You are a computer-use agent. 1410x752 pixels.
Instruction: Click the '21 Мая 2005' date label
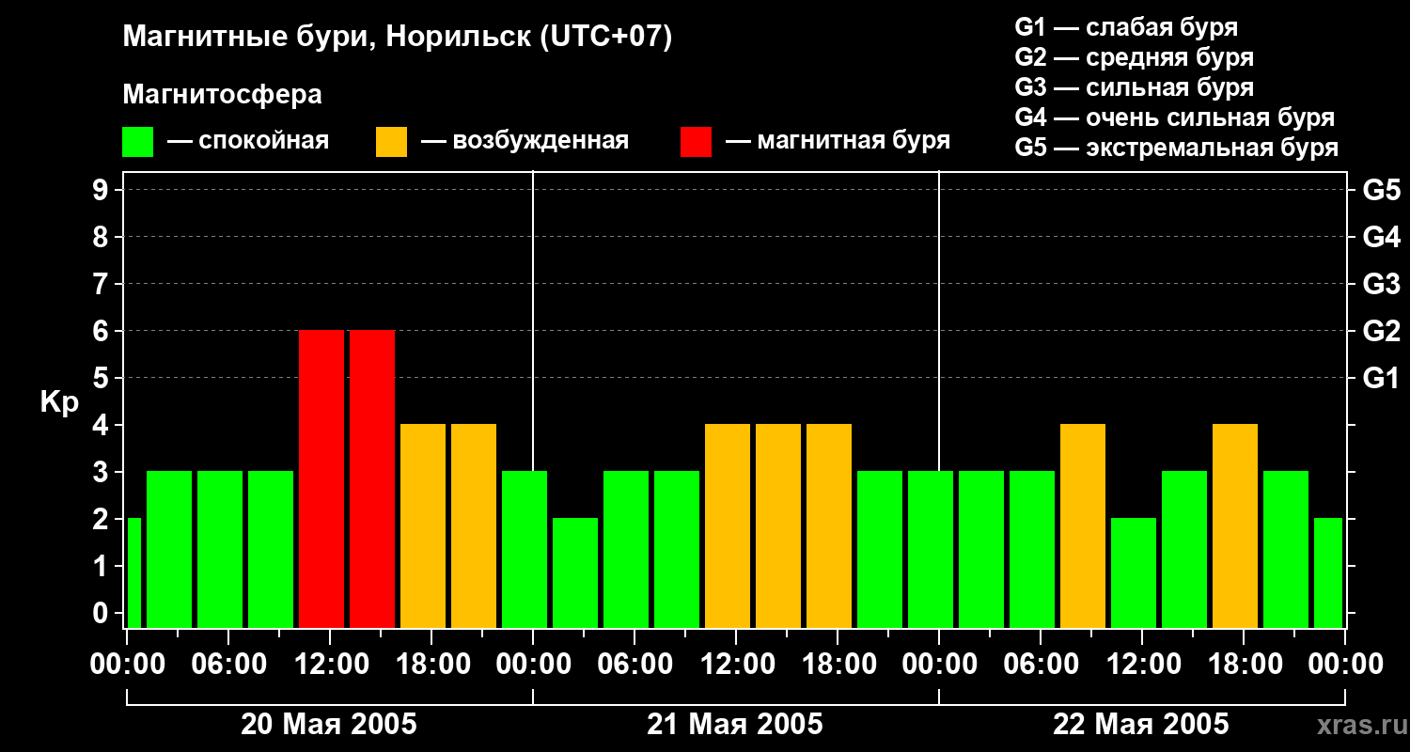click(735, 724)
